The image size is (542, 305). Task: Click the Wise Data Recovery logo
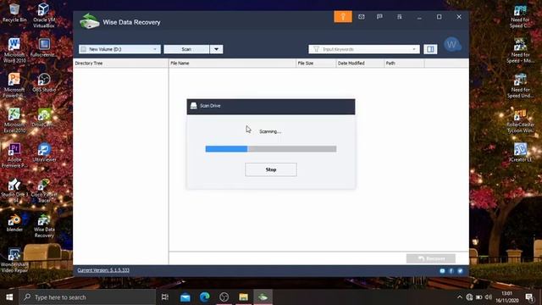90,21
